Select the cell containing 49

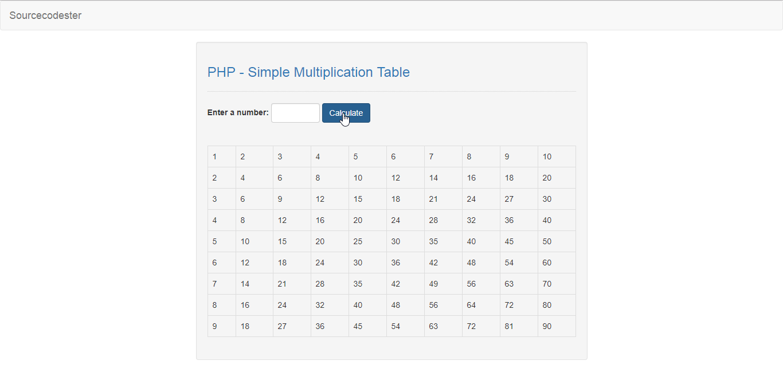433,284
